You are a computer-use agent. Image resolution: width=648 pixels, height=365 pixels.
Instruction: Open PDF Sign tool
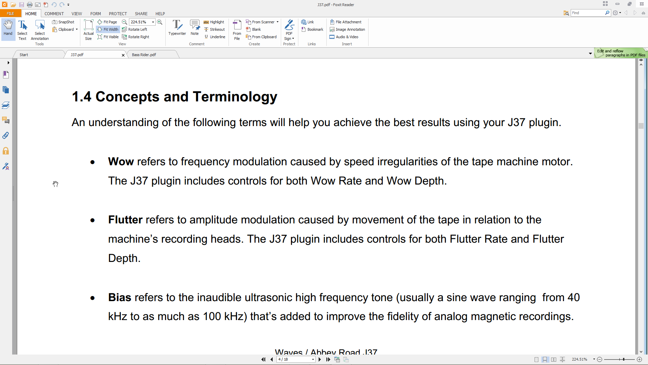(x=289, y=30)
